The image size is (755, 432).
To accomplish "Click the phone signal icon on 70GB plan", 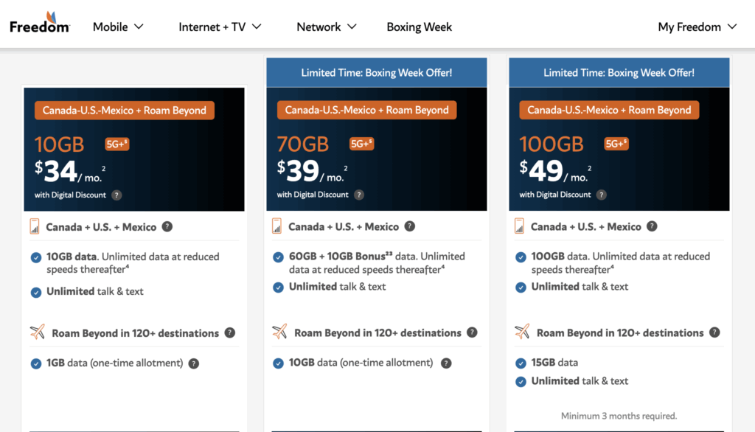I will click(x=277, y=226).
